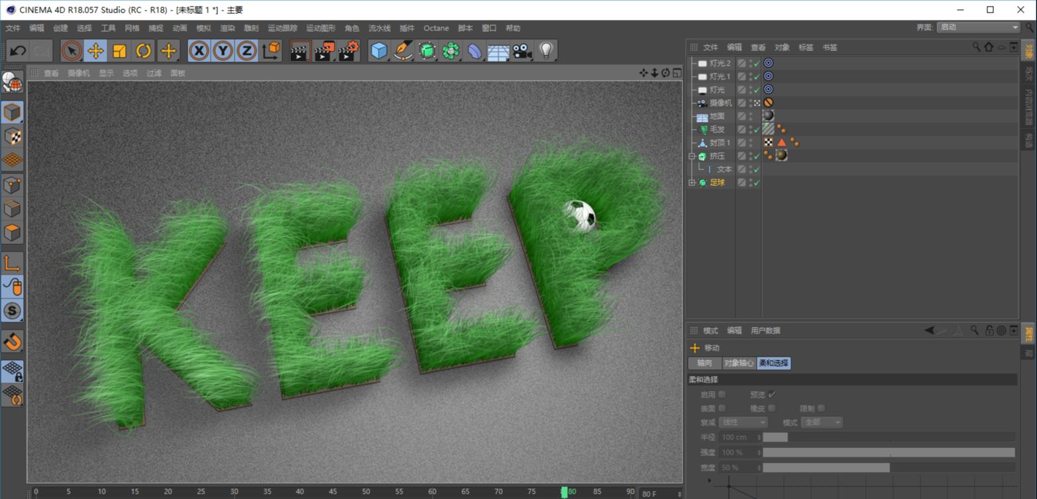Select the 地面 object in object manager
1037x499 pixels.
click(717, 116)
